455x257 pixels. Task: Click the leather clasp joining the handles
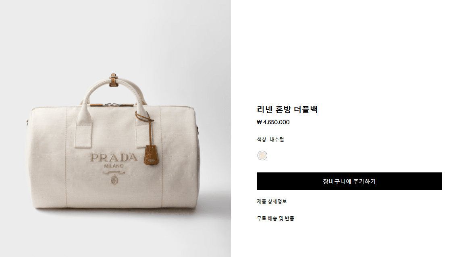pyautogui.click(x=114, y=80)
